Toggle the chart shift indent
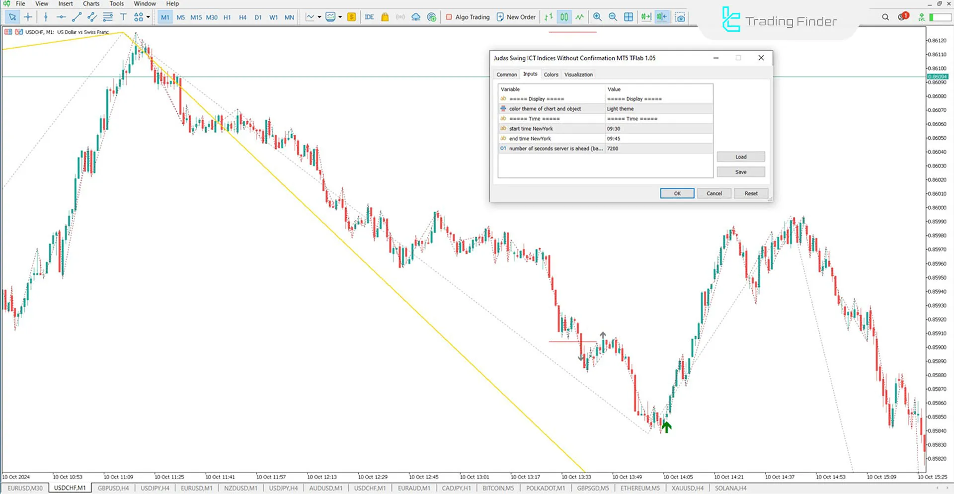This screenshot has height=494, width=954. point(662,16)
